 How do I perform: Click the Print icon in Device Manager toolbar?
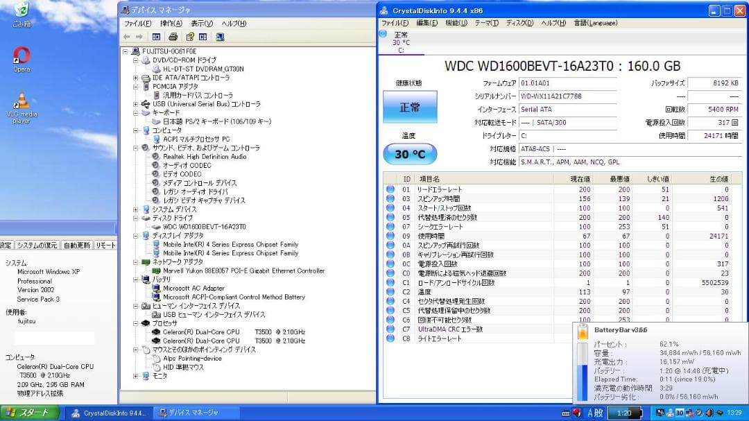(x=173, y=36)
